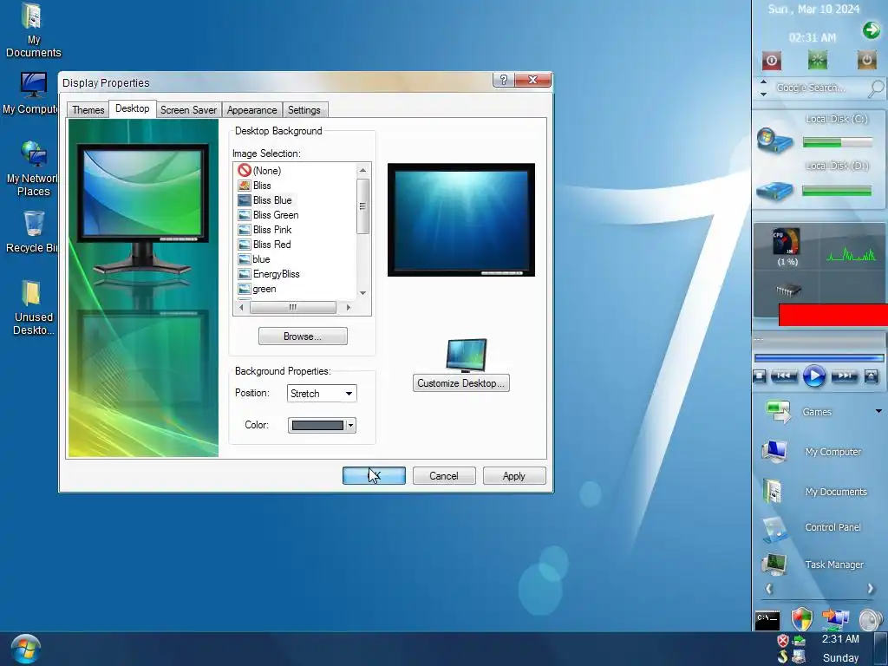Click the Windows Start orb
The width and height of the screenshot is (888, 666).
point(25,649)
